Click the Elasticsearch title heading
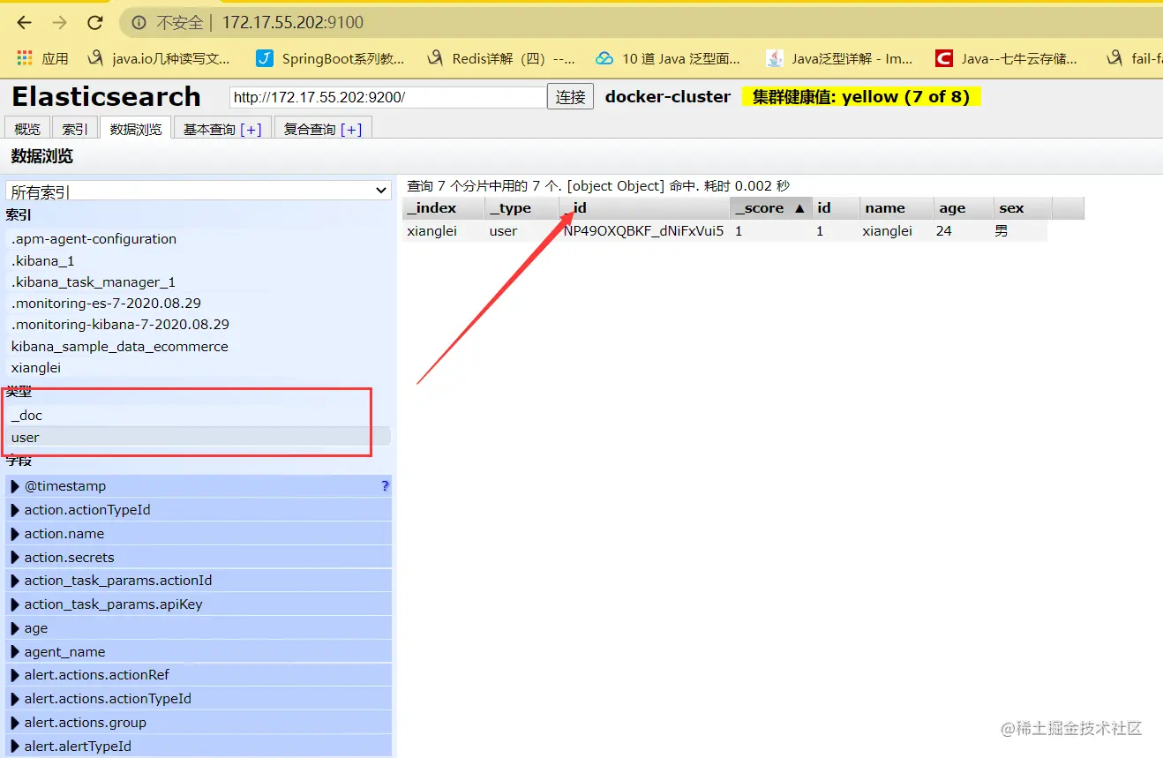Viewport: 1163px width, 758px height. click(x=107, y=96)
